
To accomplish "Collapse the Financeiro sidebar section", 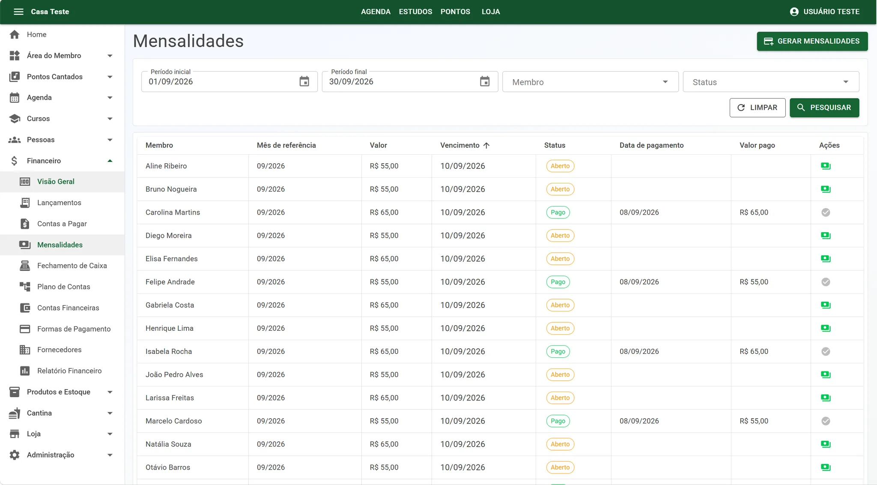I will click(x=62, y=161).
